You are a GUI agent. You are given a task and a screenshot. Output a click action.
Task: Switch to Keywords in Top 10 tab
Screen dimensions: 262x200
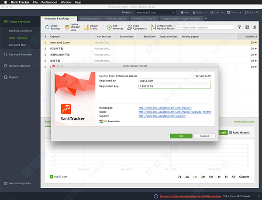pos(144,18)
